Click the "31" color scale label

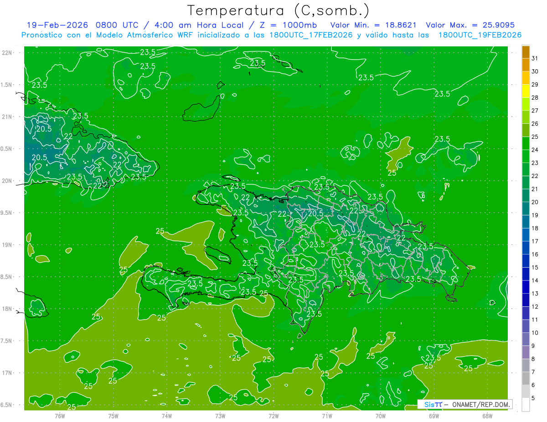(535, 58)
